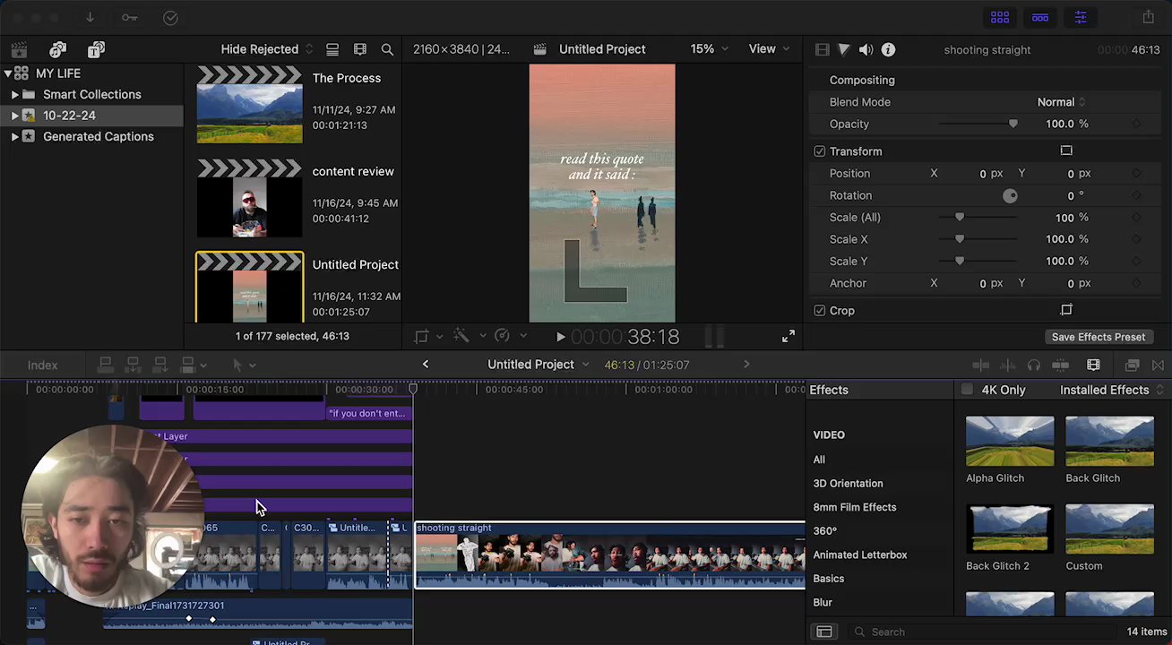
Task: Click the browser search magnifier icon
Action: (x=387, y=49)
